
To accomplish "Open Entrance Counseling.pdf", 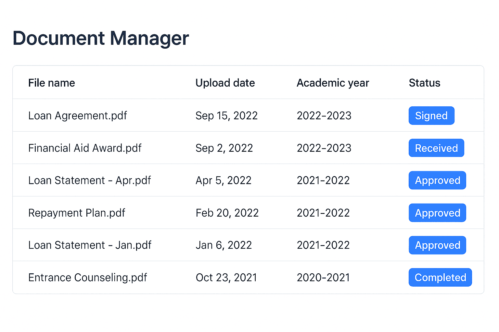I will coord(88,278).
